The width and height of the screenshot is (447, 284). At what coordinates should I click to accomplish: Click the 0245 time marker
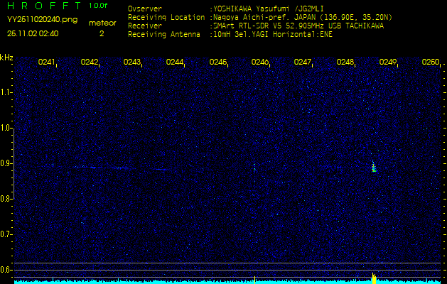217,62
